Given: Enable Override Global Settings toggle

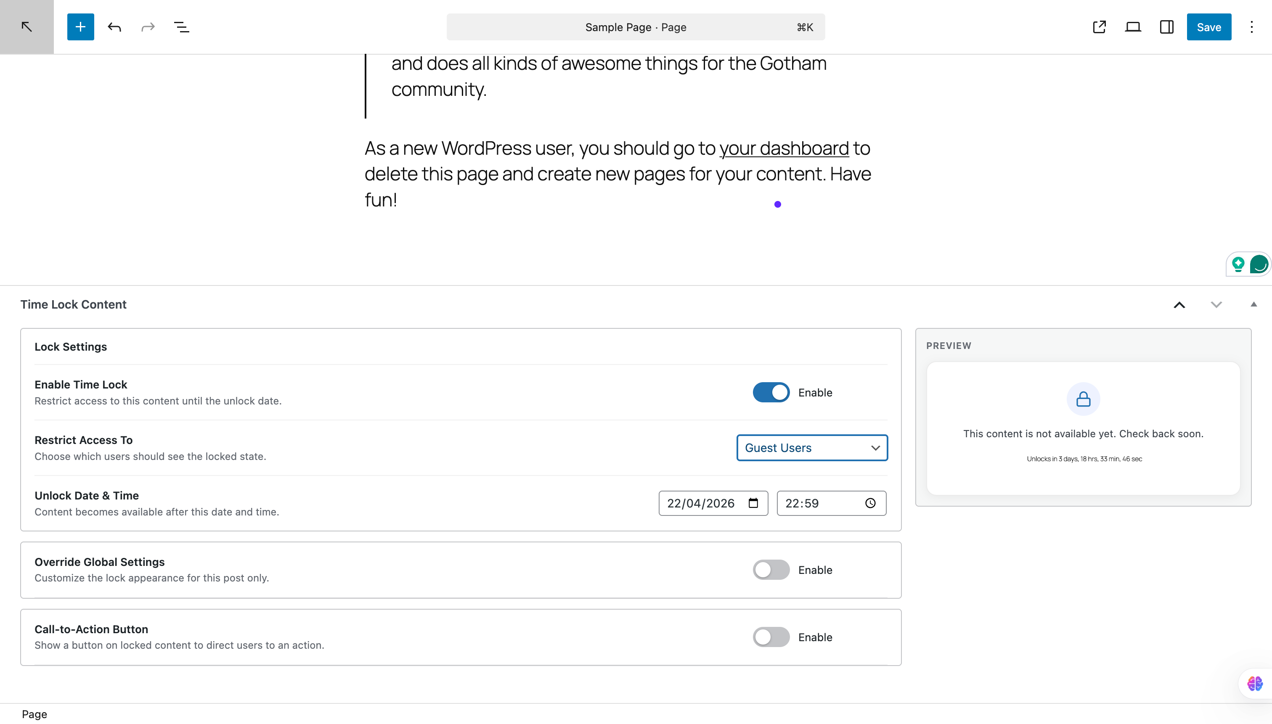Looking at the screenshot, I should tap(771, 570).
